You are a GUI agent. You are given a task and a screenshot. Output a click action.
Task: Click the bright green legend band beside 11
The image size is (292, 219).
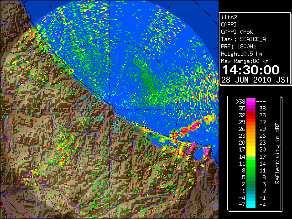coord(250,163)
